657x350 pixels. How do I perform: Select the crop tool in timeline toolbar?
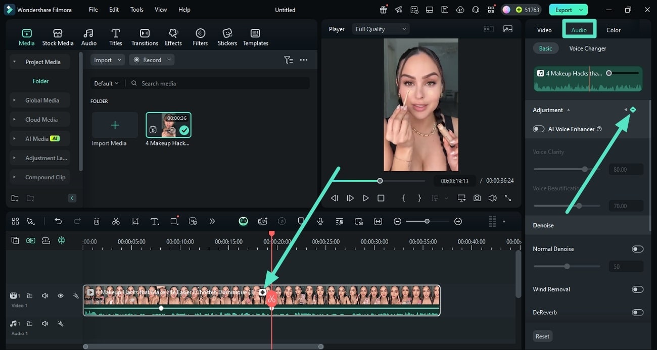(x=135, y=221)
